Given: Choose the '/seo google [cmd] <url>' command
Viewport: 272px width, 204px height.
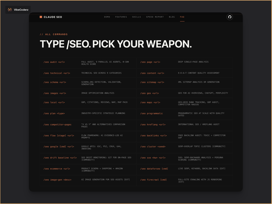Looking at the screenshot, I should pos(59,147).
